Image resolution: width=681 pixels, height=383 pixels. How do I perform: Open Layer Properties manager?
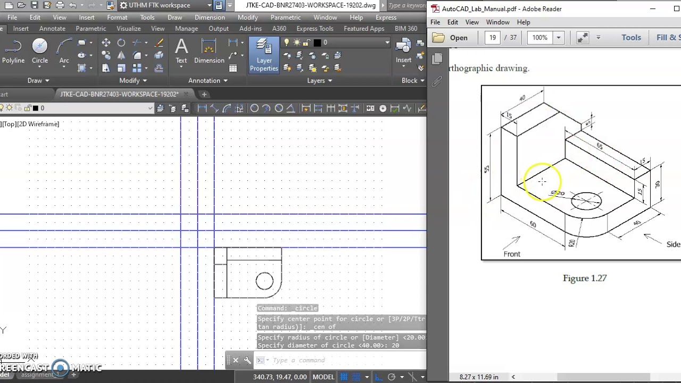[264, 55]
